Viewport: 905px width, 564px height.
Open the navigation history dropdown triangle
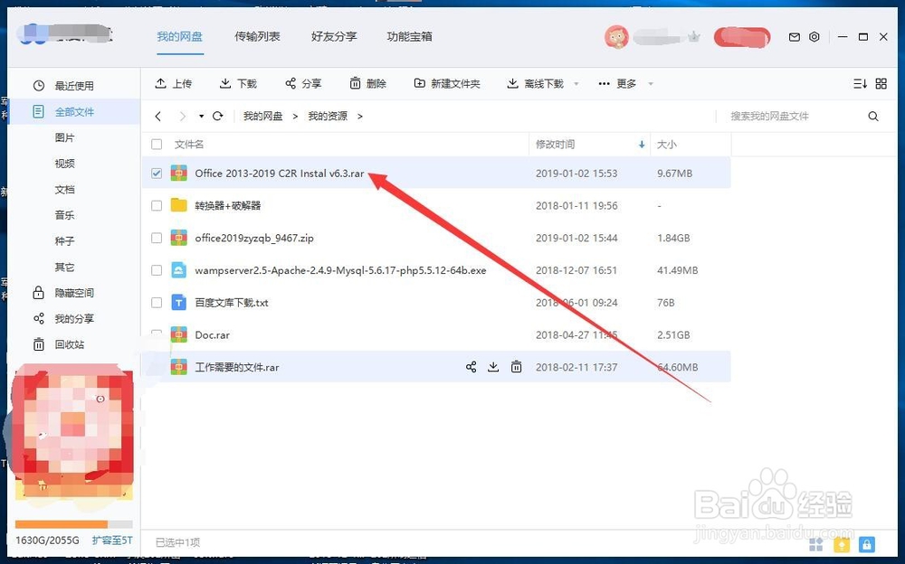pyautogui.click(x=201, y=117)
